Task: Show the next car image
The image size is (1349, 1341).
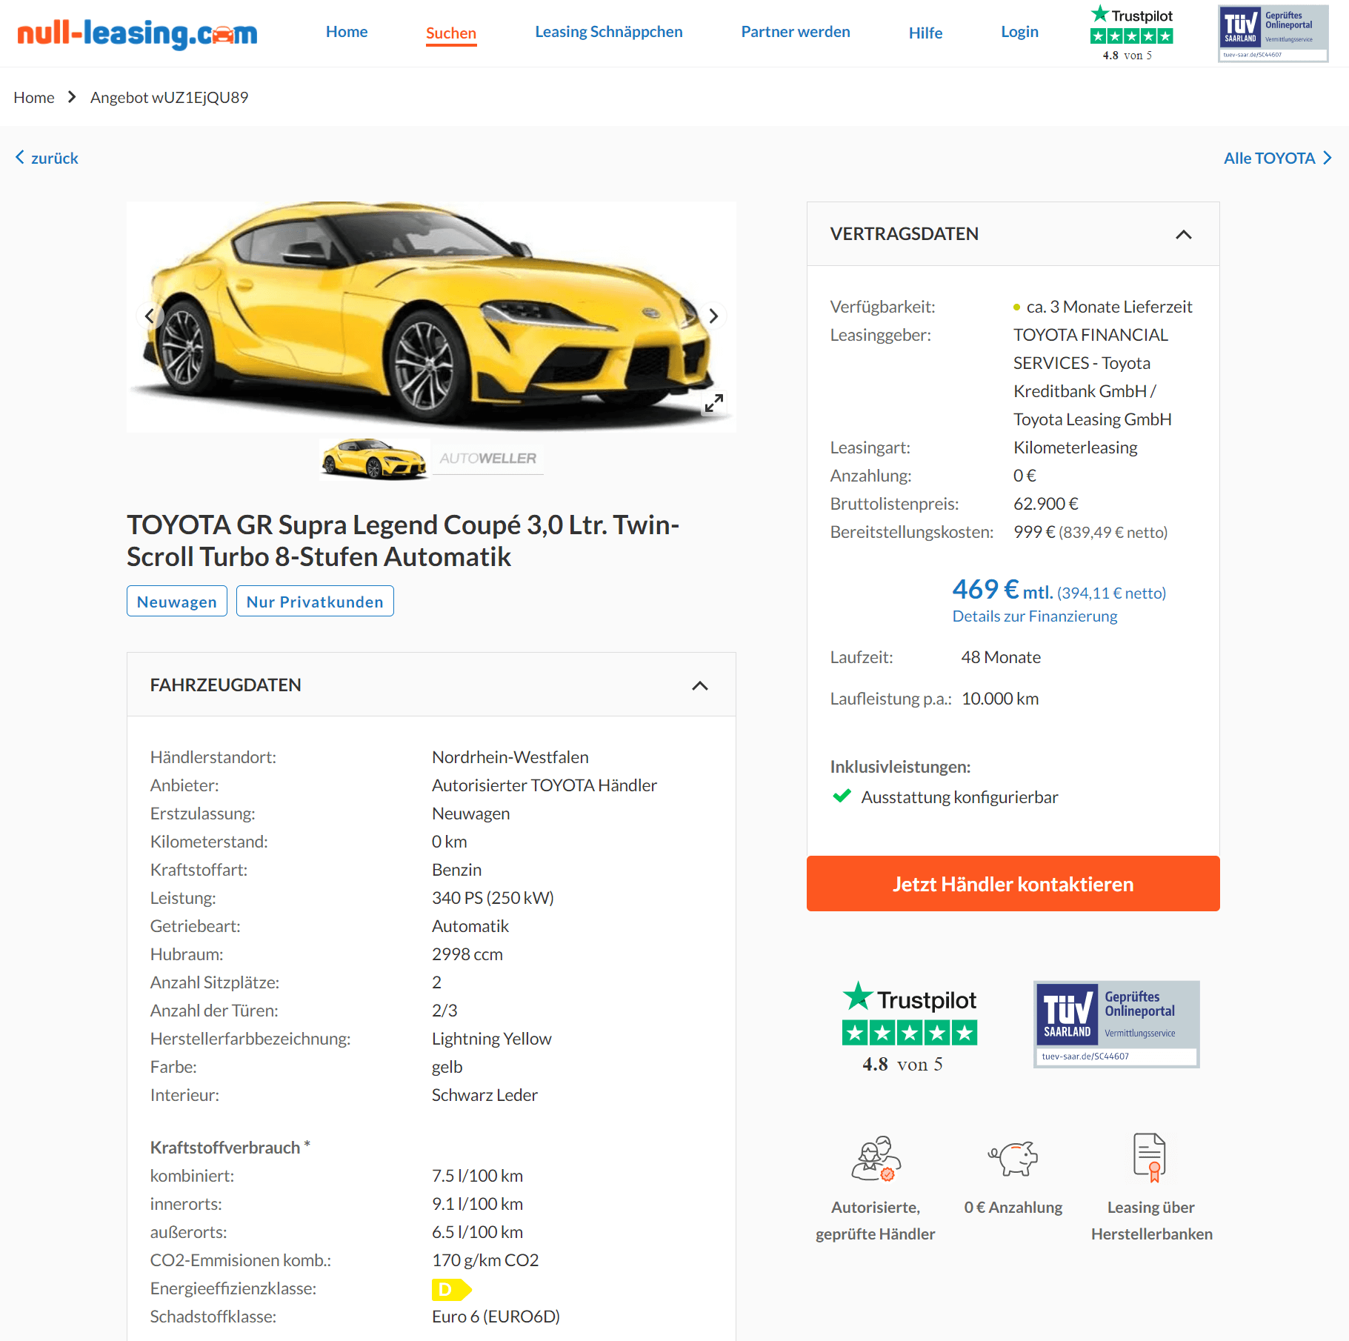Action: tap(713, 316)
